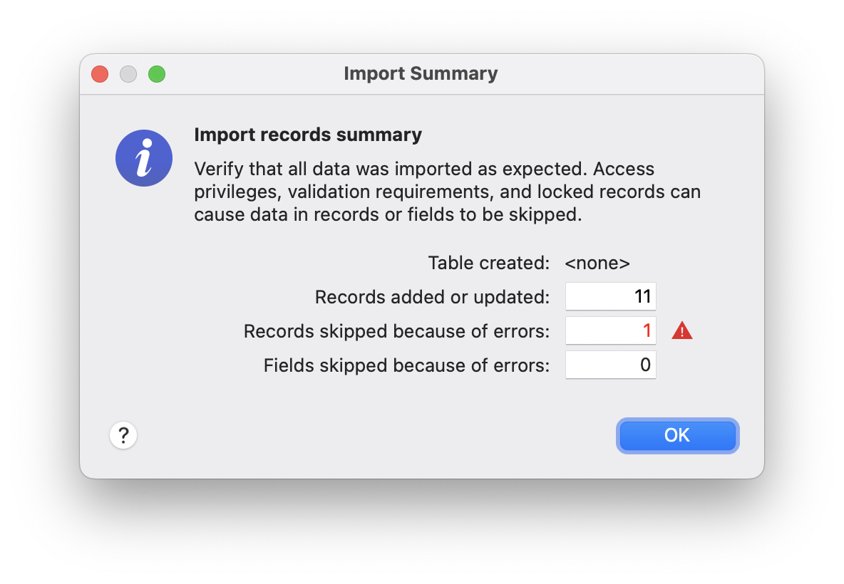The image size is (844, 584).
Task: Click the green zoom window button
Action: point(157,74)
